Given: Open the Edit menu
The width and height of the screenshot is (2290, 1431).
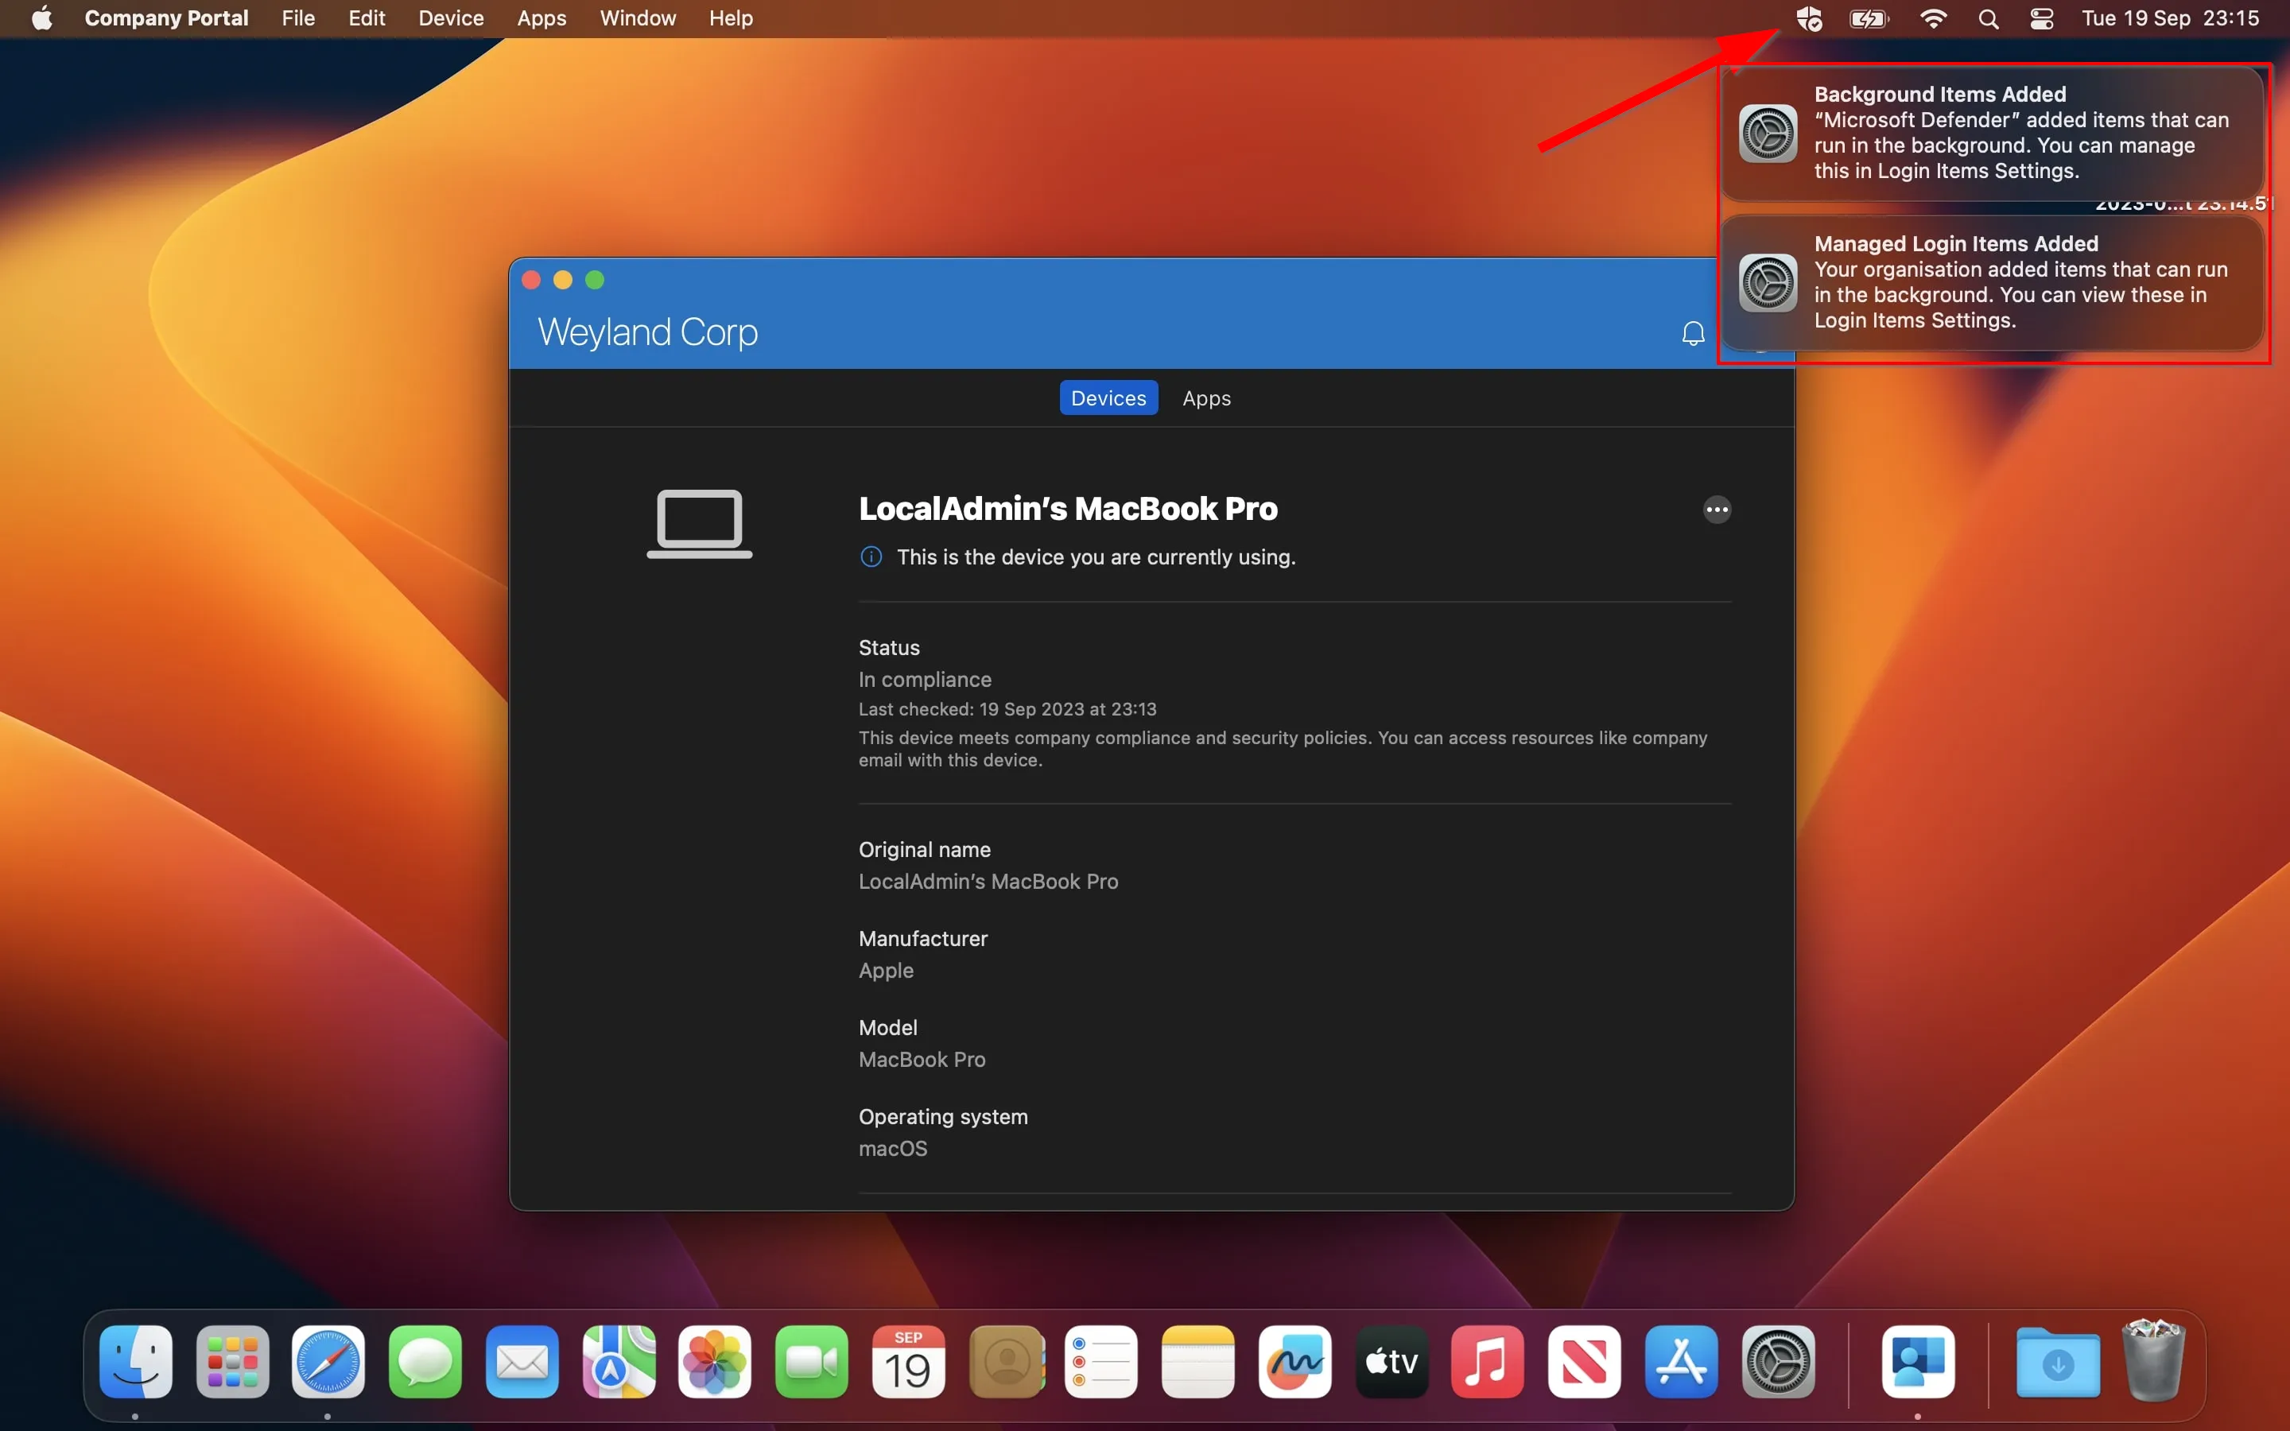Looking at the screenshot, I should tap(367, 19).
